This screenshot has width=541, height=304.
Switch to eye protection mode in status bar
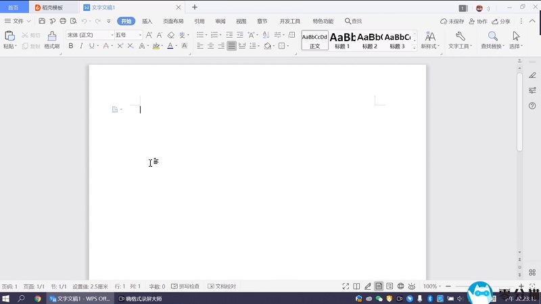pyautogui.click(x=411, y=286)
